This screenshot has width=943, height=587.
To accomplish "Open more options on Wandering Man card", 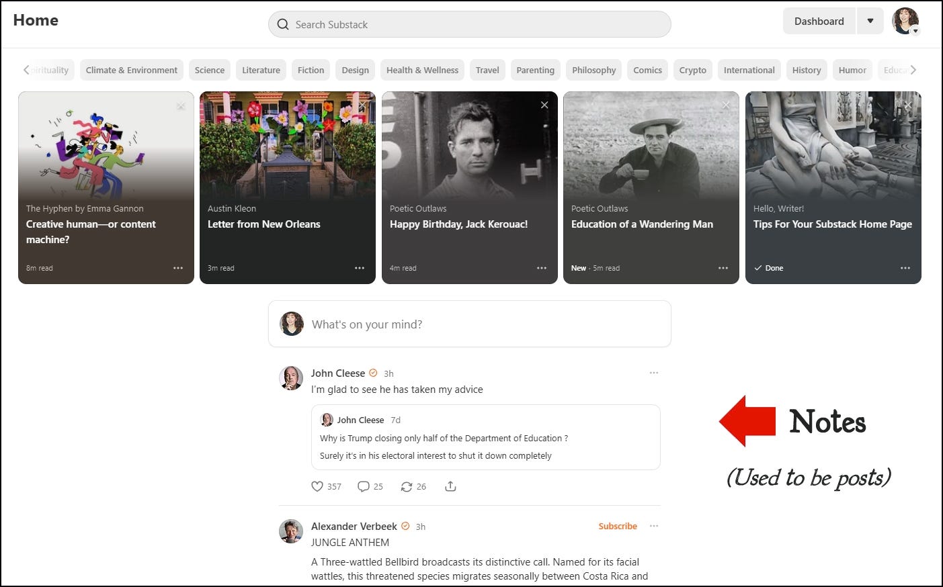I will click(x=723, y=268).
